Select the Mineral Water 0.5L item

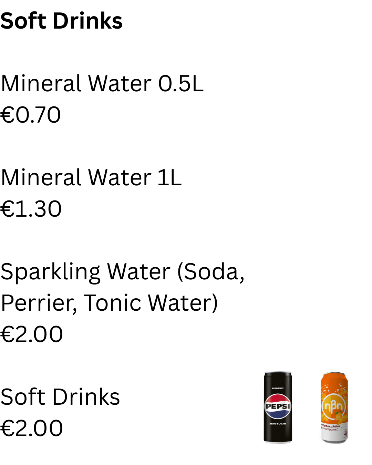[102, 84]
